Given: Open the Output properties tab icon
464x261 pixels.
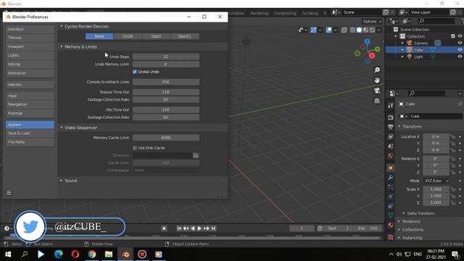Looking at the screenshot, I should pyautogui.click(x=391, y=128).
